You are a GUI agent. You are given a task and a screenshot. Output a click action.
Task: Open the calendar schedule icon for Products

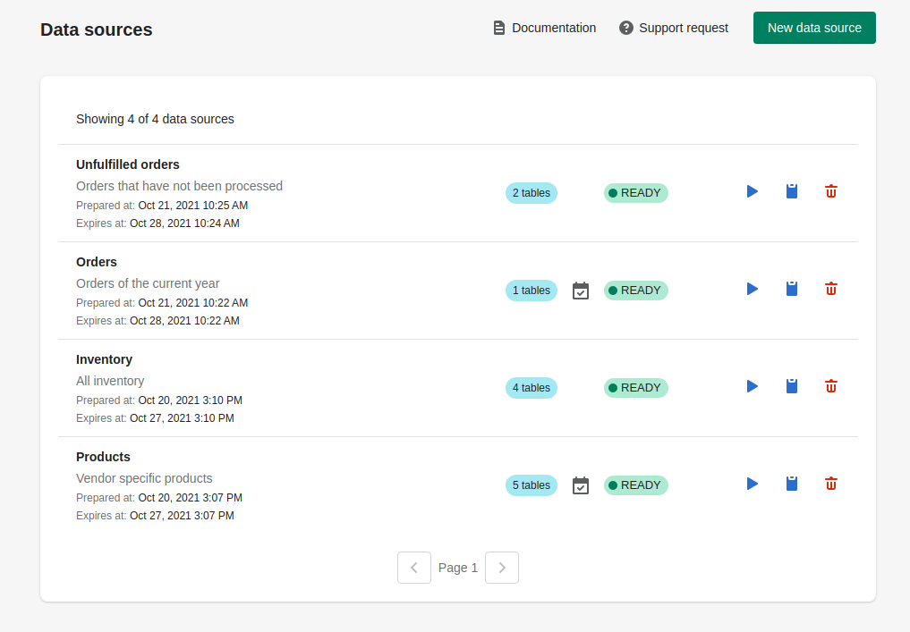coord(581,485)
